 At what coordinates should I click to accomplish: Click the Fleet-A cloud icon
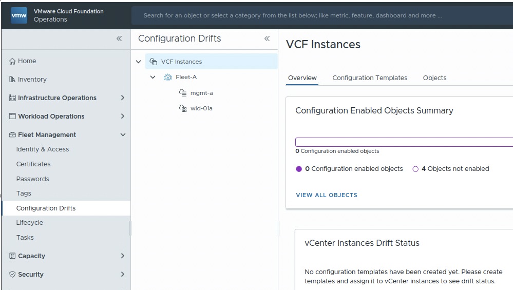point(168,77)
